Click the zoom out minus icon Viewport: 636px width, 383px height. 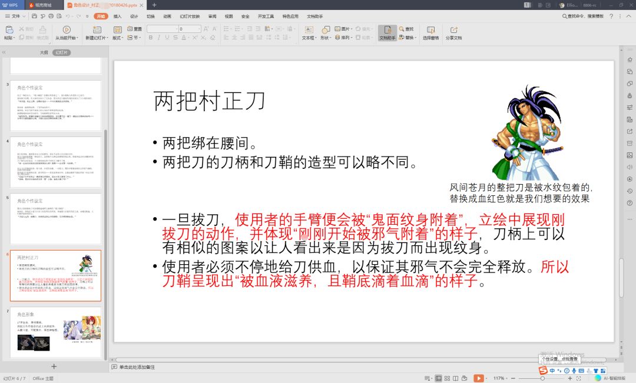point(513,378)
